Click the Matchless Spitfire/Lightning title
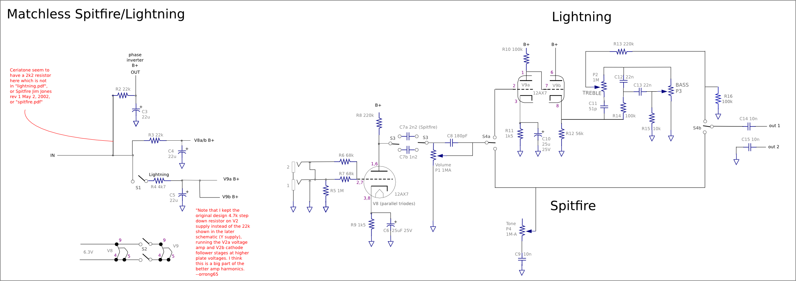Image resolution: width=796 pixels, height=281 pixels. click(x=96, y=14)
